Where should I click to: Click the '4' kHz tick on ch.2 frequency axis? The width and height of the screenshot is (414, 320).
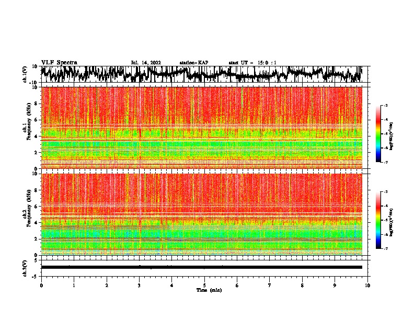pyautogui.click(x=36, y=223)
